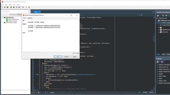Click the Model view tab under Projects panel
The image size is (170, 95).
click(164, 54)
